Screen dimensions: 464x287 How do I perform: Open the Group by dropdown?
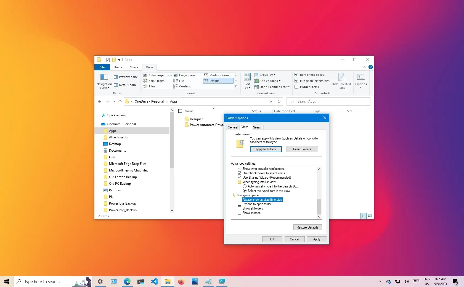coord(265,74)
